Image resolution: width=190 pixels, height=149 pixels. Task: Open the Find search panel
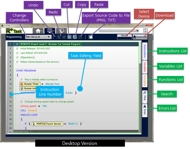145,97
